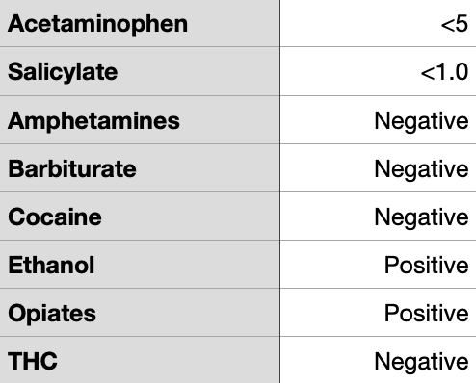Select the Cocaine row label

click(55, 217)
